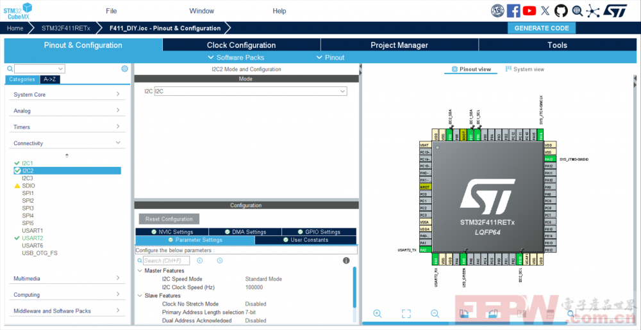Open the peripheral search combo box

click(x=39, y=68)
